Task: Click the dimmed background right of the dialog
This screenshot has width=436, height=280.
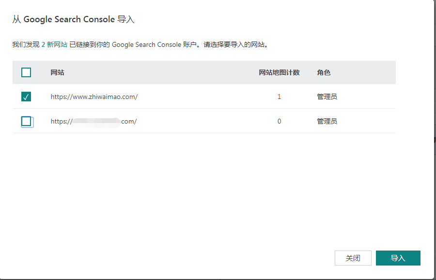Action: pyautogui.click(x=435, y=193)
